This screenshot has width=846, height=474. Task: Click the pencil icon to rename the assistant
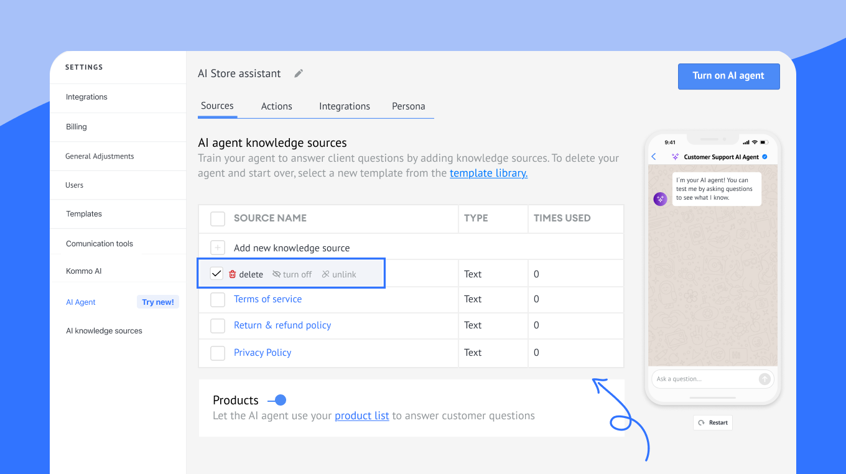299,73
